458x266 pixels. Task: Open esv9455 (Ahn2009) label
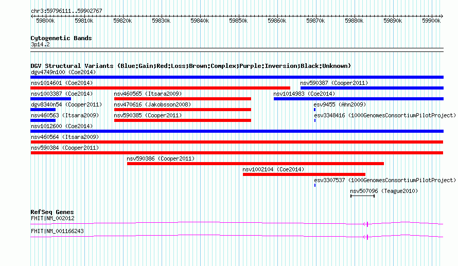click(340, 104)
